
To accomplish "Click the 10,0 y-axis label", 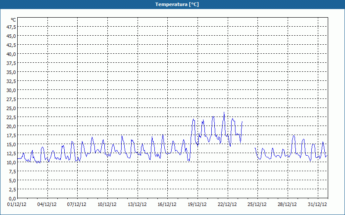I will tap(11, 163).
